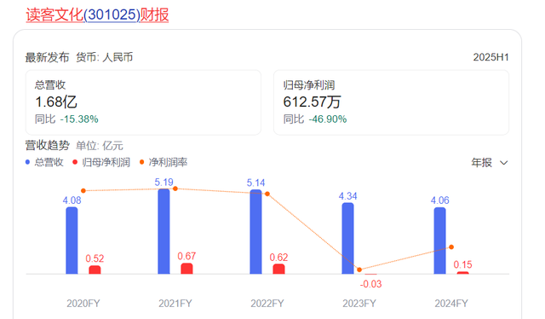This screenshot has height=319, width=545.
Task: Toggle the 归母净利润 legend item
Action: click(x=101, y=162)
